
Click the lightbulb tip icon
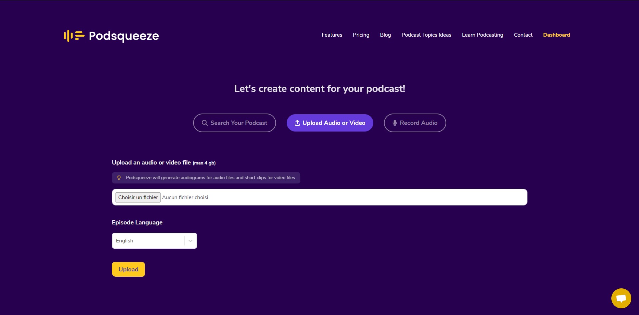[119, 178]
